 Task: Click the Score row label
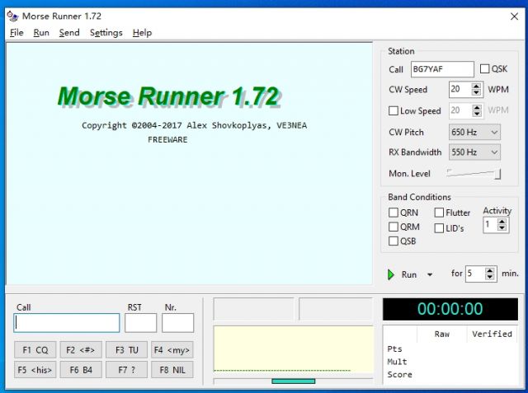point(399,375)
